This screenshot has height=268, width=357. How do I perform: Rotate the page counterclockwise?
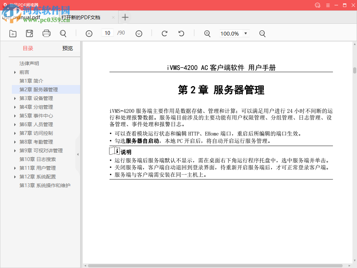point(181,33)
